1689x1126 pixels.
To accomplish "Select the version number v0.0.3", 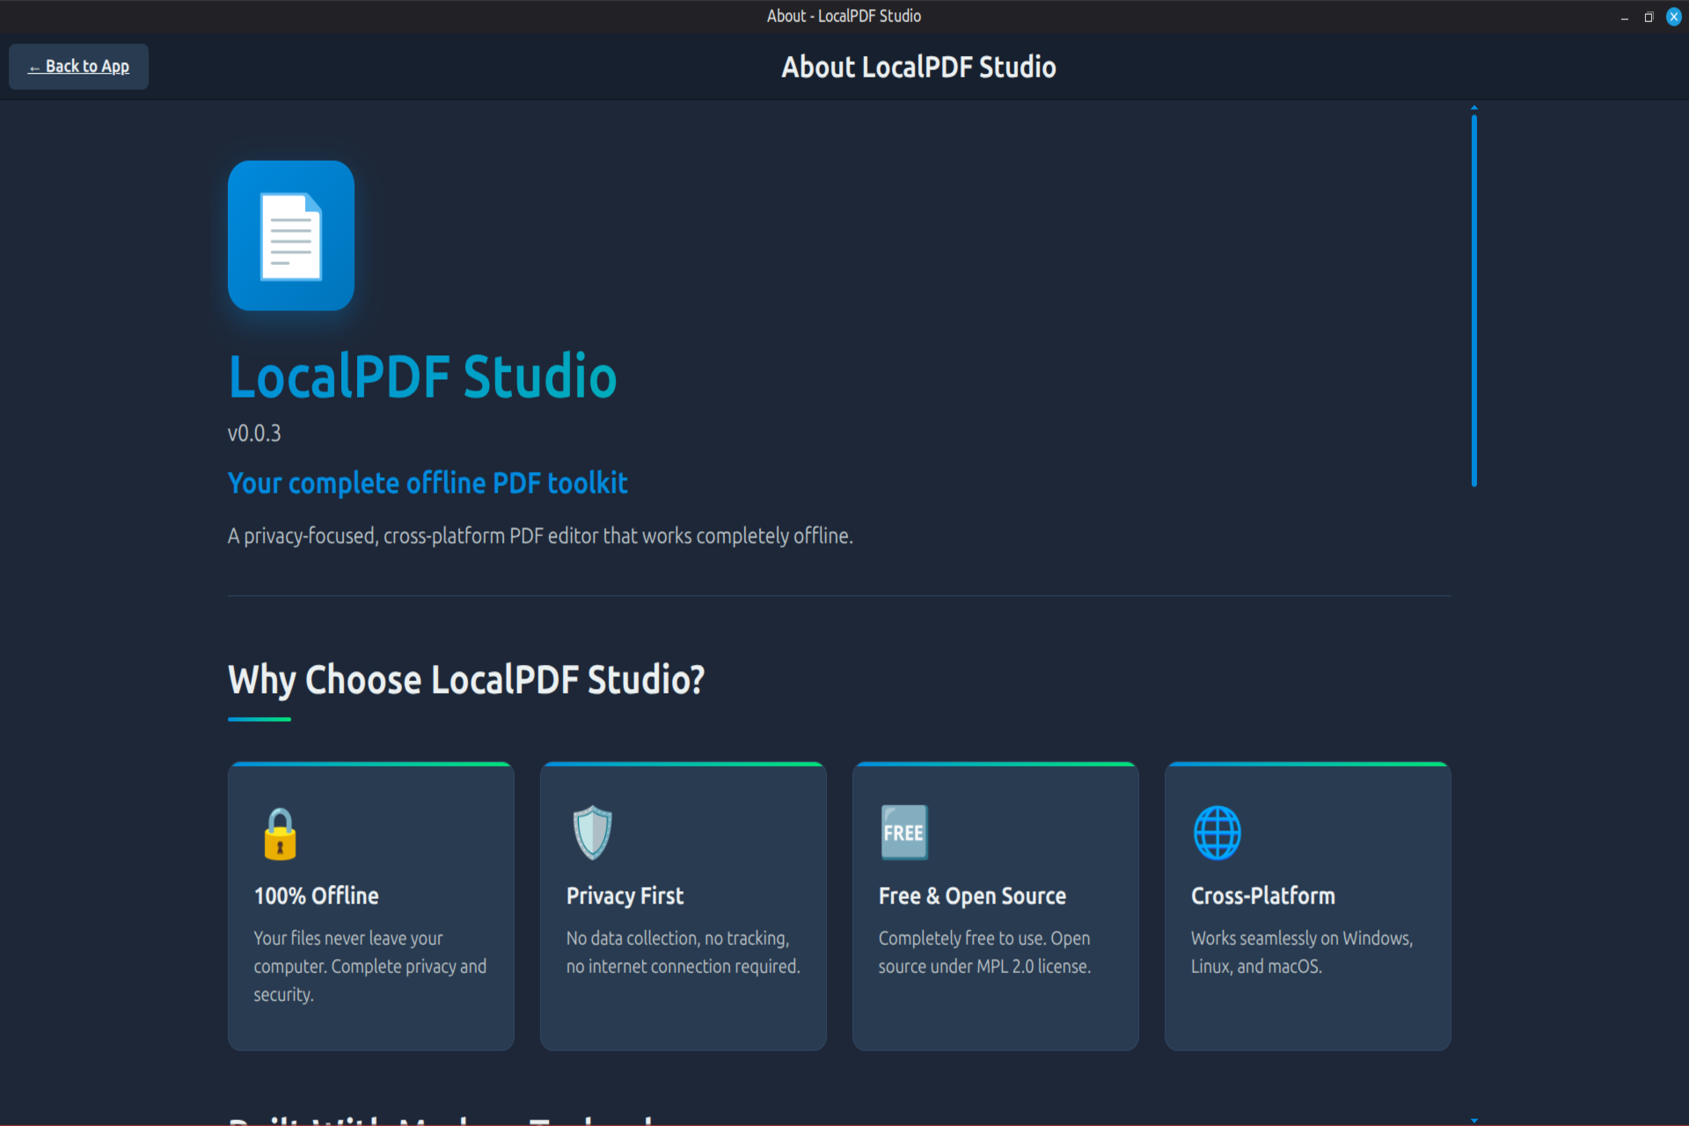I will (252, 432).
